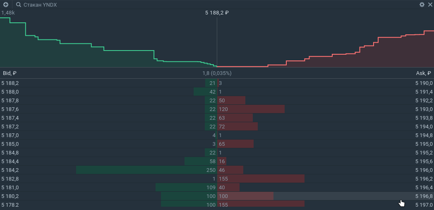Image resolution: width=434 pixels, height=210 pixels.
Task: Select bid price 5 187,2
Action: tap(10, 127)
